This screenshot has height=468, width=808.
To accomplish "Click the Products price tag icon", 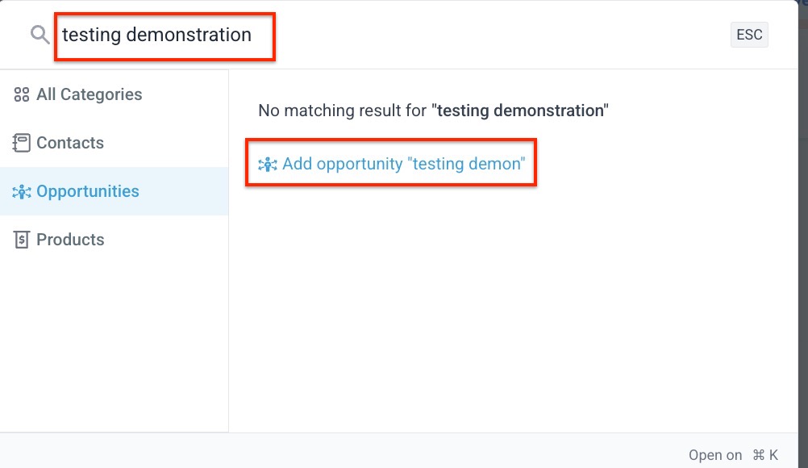I will pos(22,240).
